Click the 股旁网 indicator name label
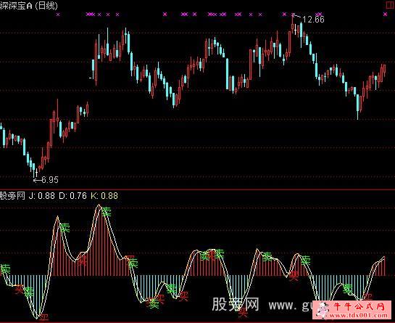The height and width of the screenshot is (323, 395). (x=12, y=196)
